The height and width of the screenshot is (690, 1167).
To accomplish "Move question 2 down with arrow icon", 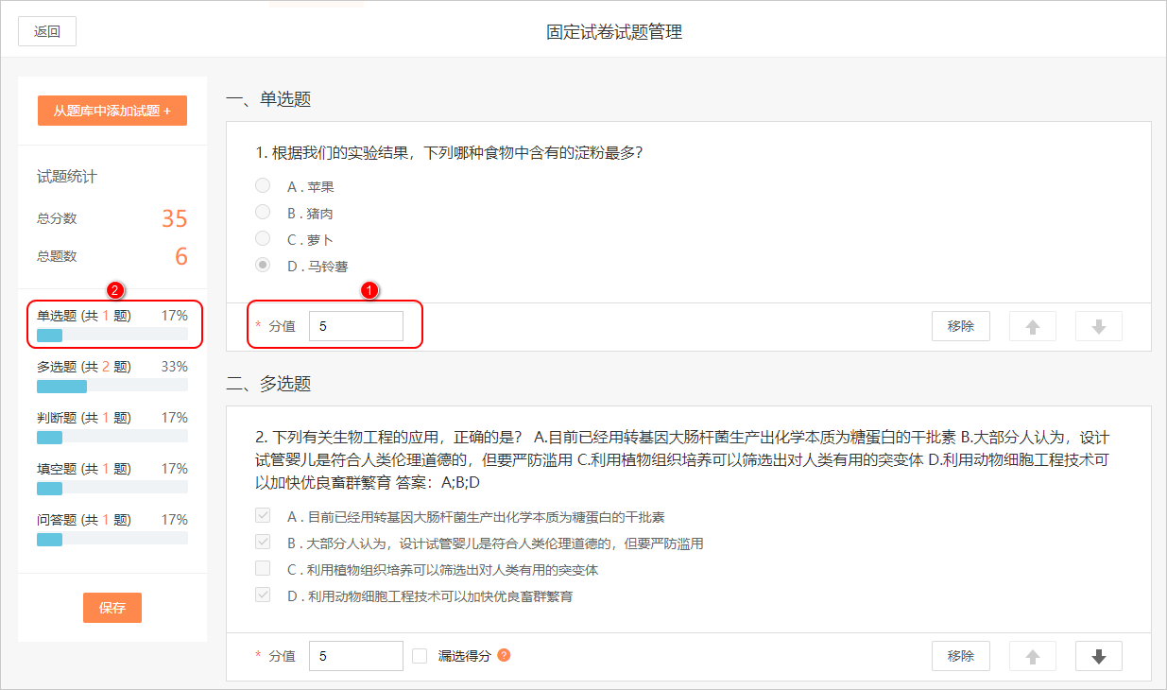I will (x=1099, y=656).
